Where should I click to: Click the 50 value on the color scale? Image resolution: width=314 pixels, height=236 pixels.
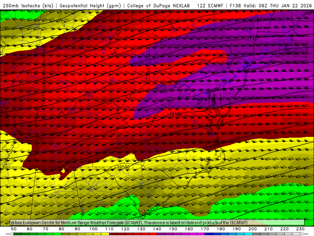[x=14, y=229]
